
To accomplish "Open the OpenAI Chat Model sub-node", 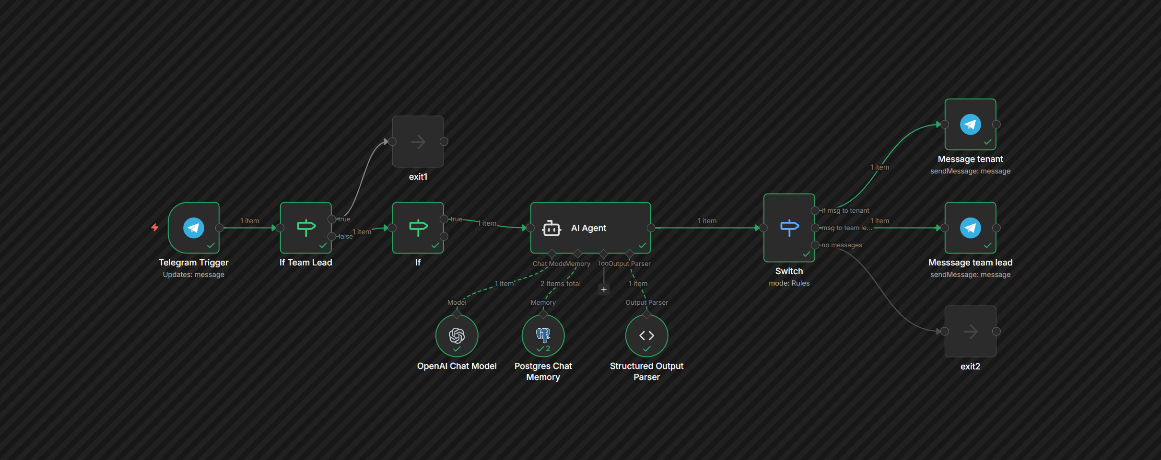I will [457, 336].
